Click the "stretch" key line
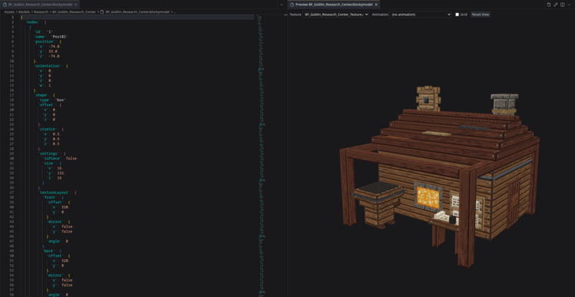This screenshot has height=297, width=575. click(51, 129)
